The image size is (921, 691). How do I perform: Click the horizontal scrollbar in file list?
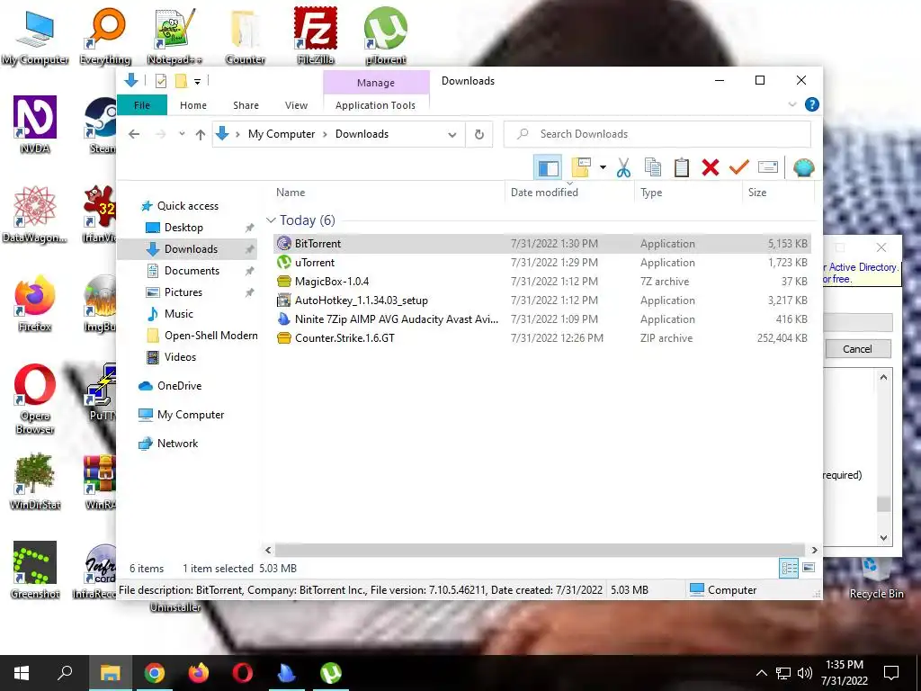pos(540,550)
